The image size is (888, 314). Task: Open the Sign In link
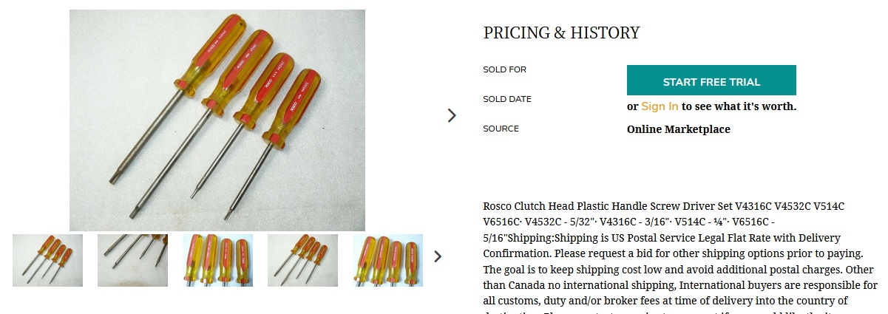pos(659,106)
